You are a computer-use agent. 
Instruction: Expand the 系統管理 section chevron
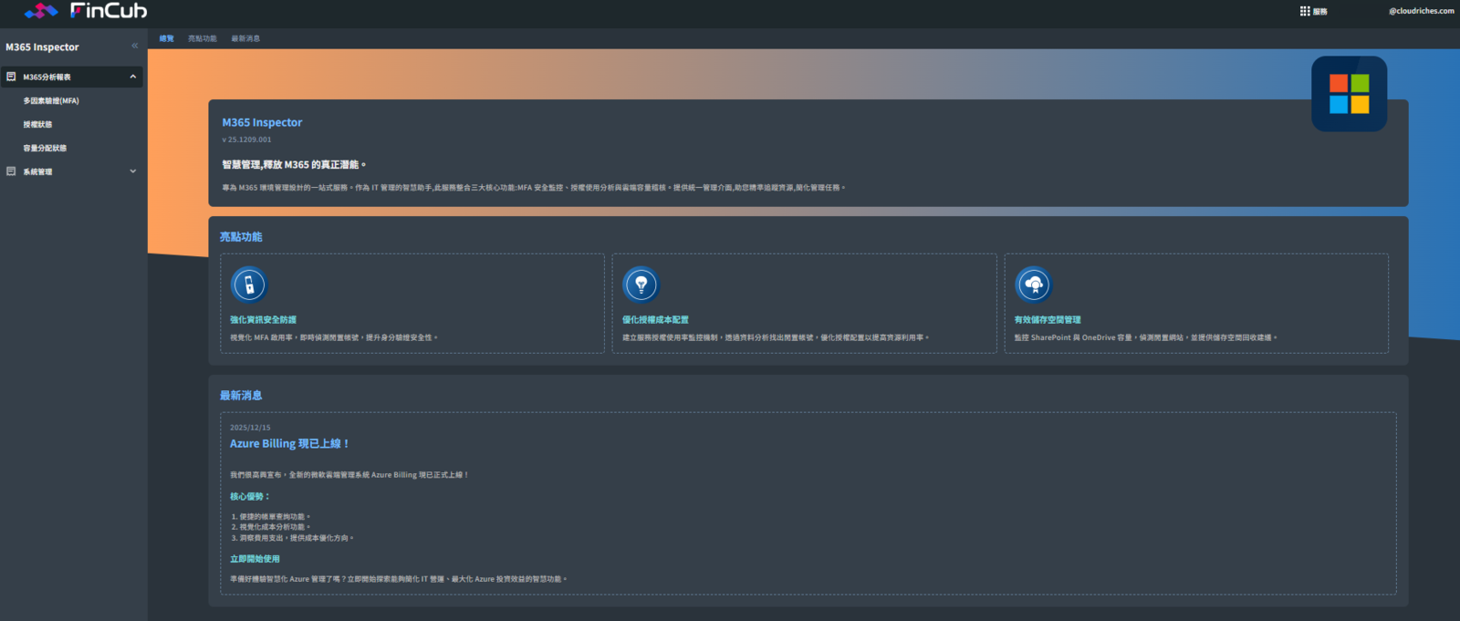tap(133, 171)
